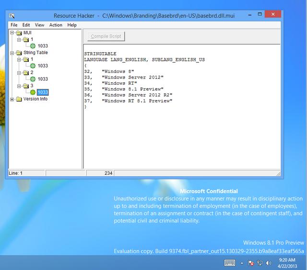
Task: Open the File menu
Action: coord(14,25)
